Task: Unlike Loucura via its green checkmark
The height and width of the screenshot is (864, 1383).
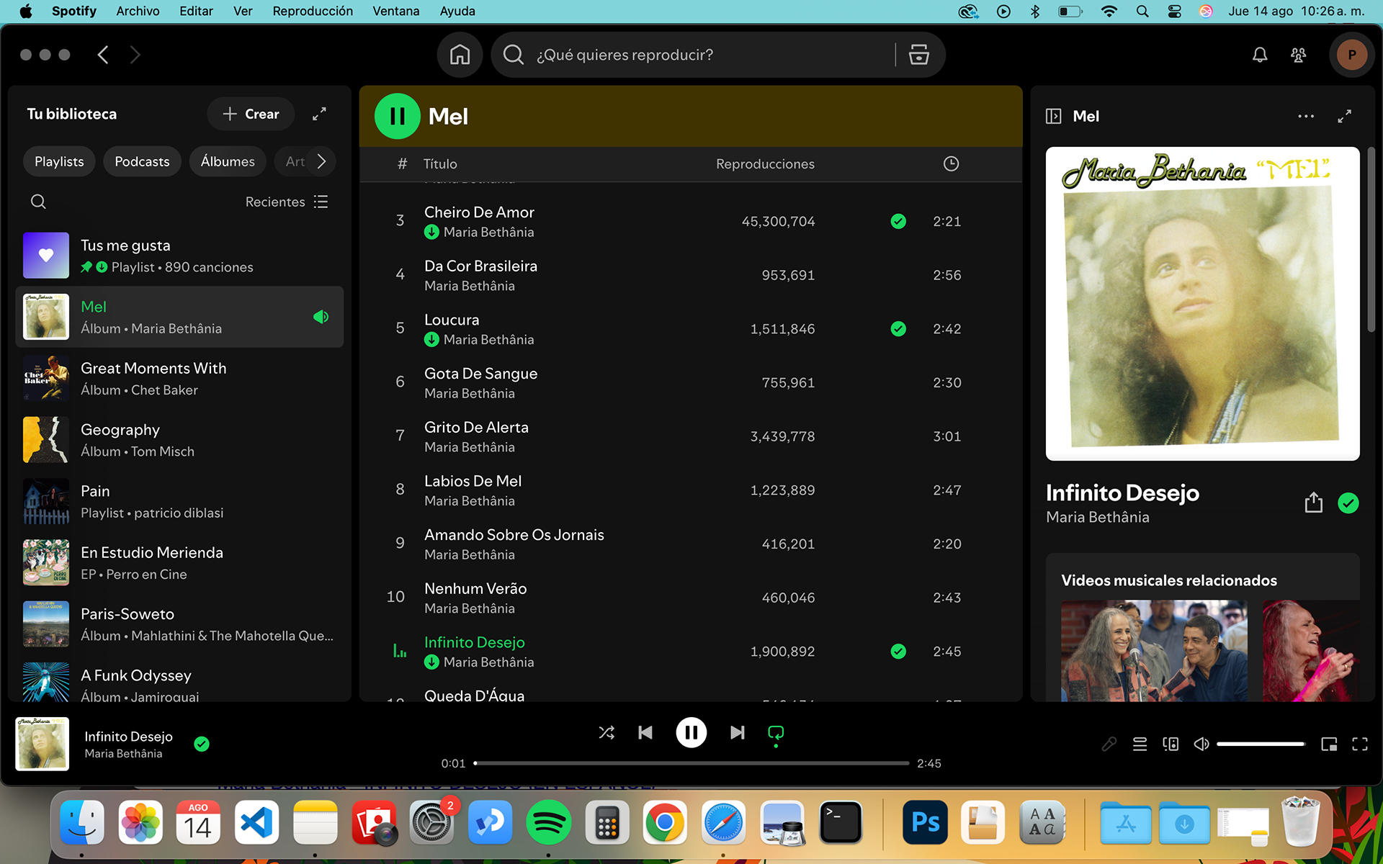Action: (x=898, y=328)
